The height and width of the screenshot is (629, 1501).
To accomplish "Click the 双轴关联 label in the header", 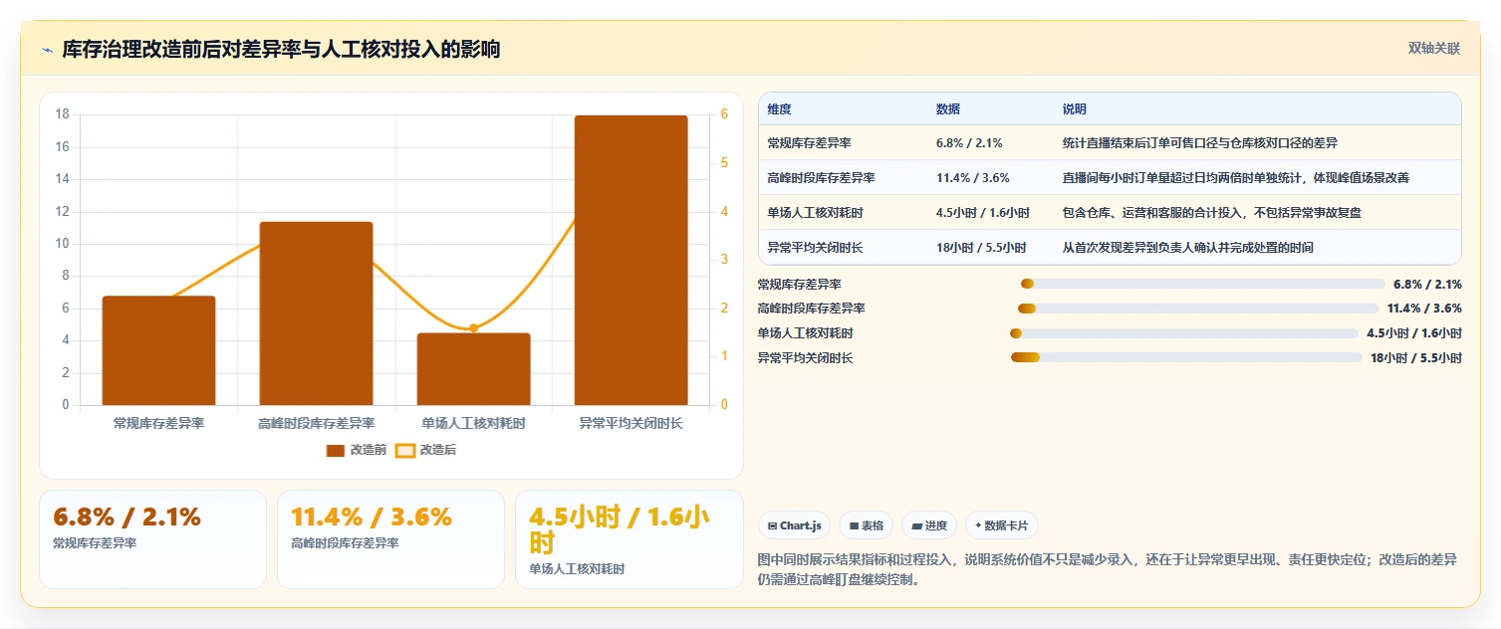I will (x=1434, y=49).
